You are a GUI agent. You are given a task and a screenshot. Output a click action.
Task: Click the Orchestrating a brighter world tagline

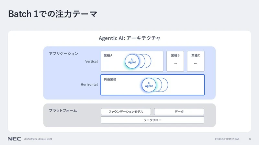point(38,139)
